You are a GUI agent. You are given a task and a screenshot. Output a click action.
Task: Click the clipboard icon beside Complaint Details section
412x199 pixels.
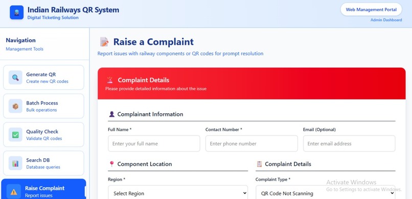click(x=259, y=164)
